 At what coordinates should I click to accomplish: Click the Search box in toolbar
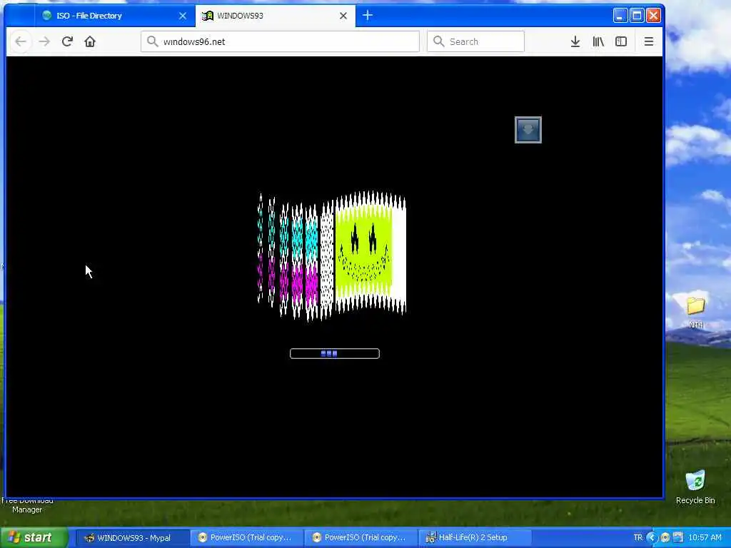coord(475,41)
